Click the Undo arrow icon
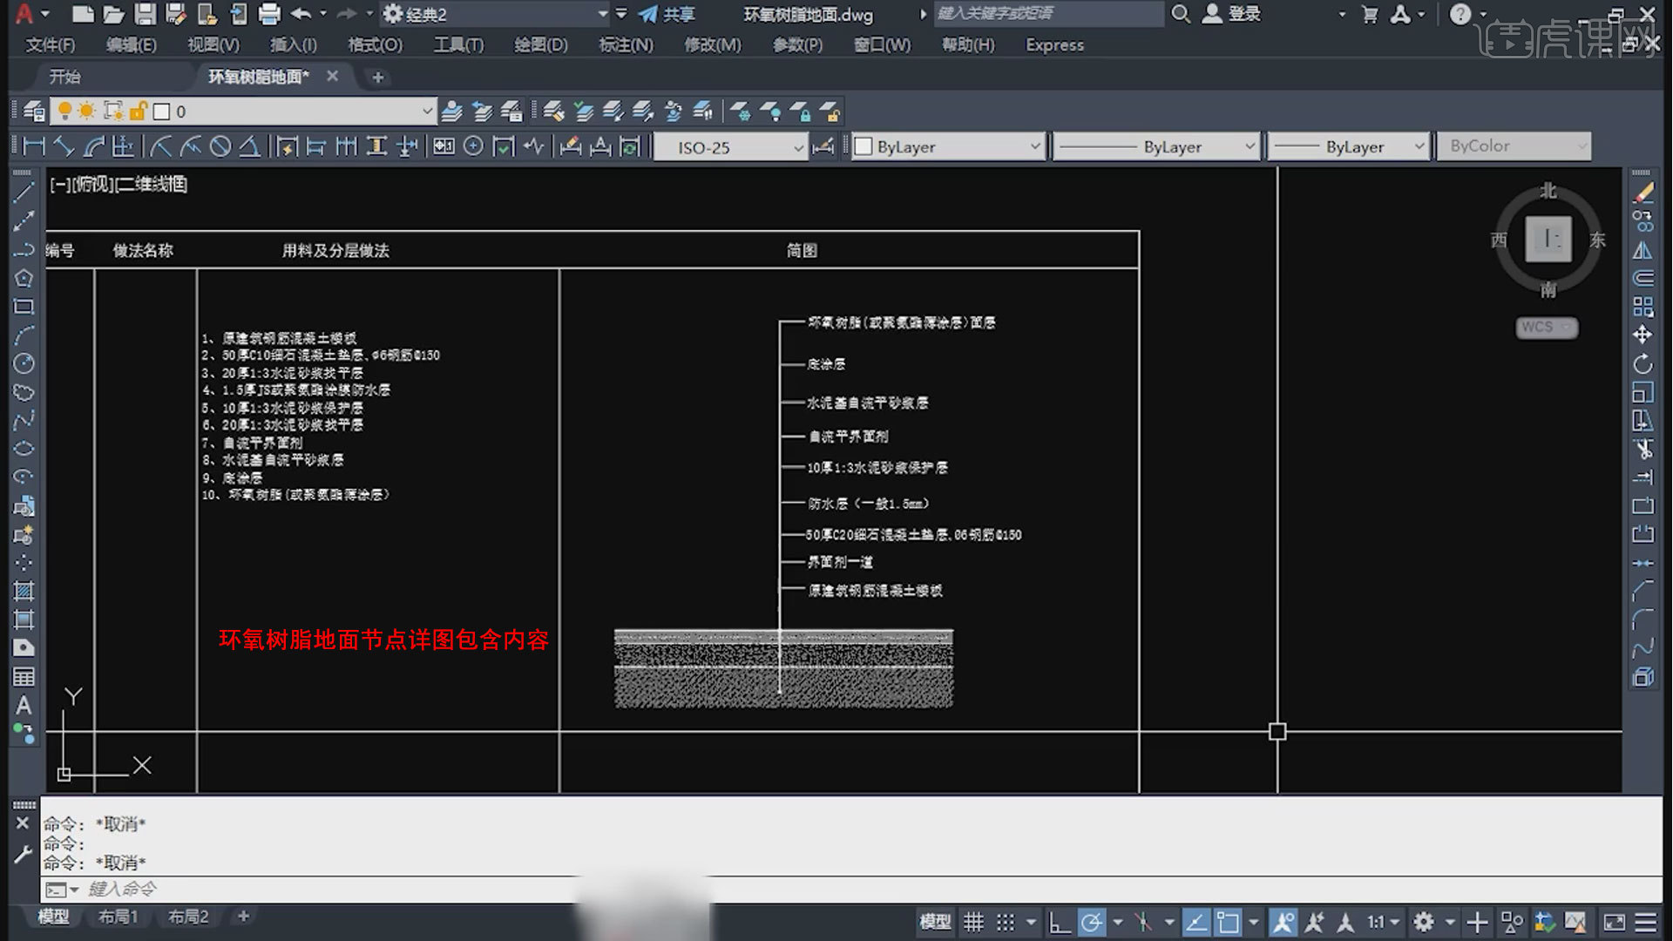 click(x=301, y=14)
